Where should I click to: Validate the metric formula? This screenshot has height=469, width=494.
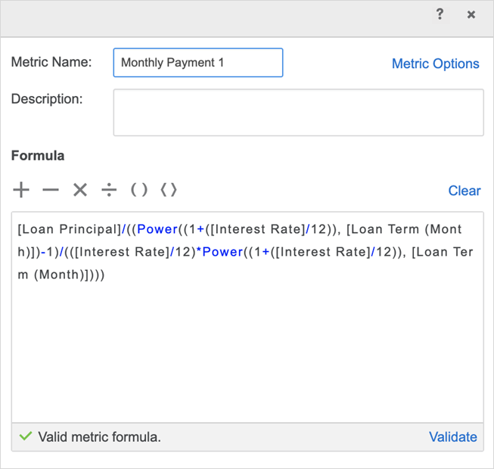pos(452,436)
